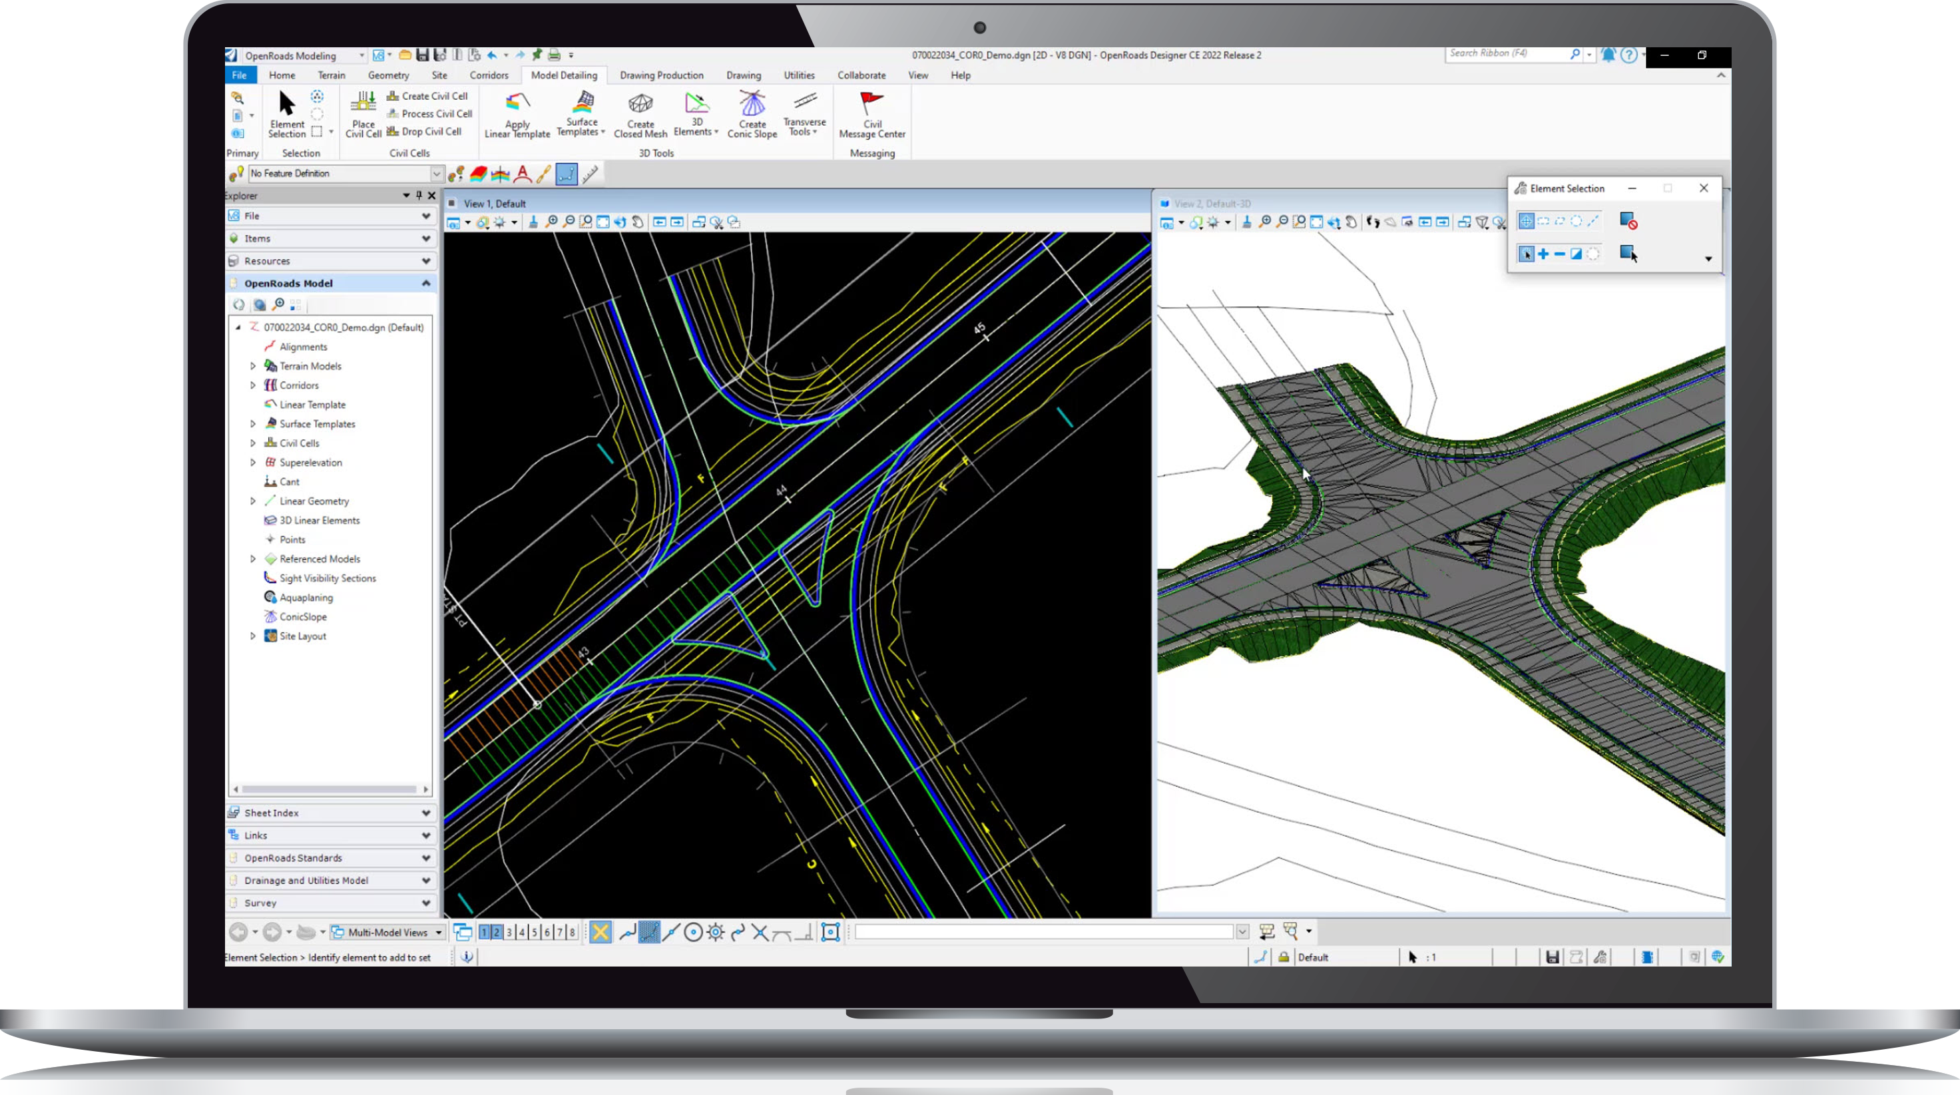
Task: Open the Drawing Production tab
Action: [660, 75]
